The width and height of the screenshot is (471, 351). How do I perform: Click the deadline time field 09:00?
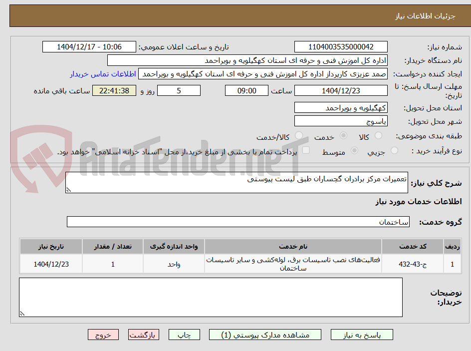[x=246, y=90]
